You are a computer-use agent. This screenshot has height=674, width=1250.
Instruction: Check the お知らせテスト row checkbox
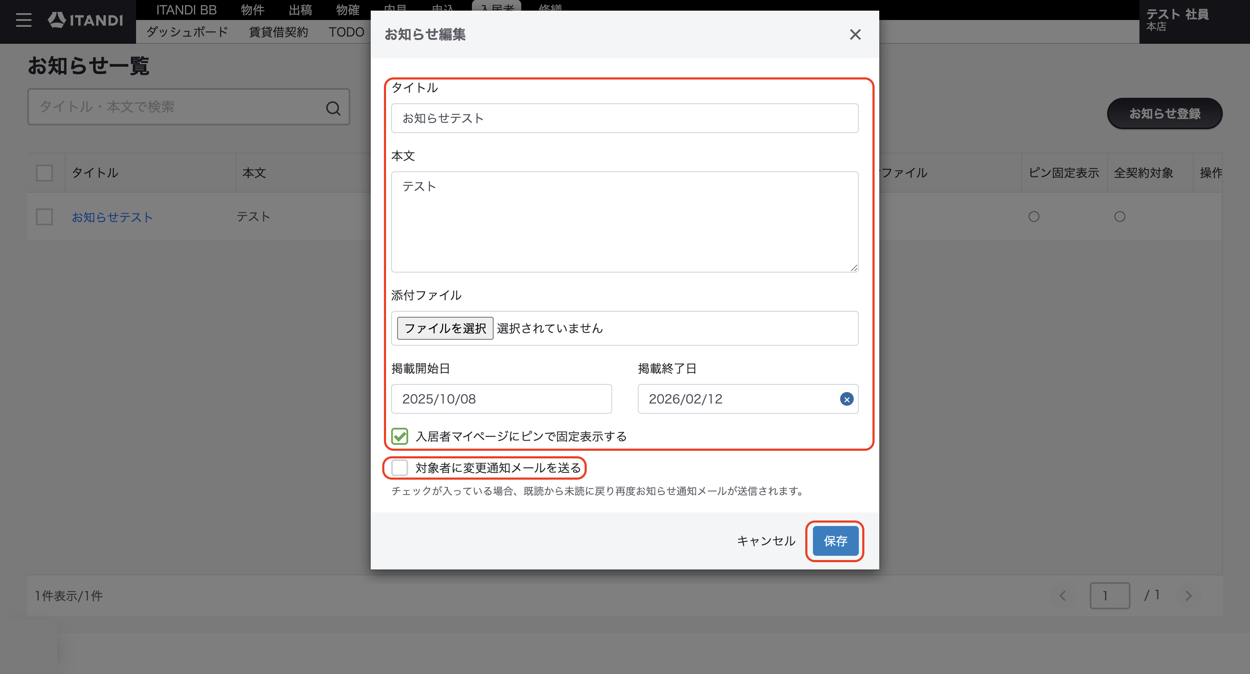pos(44,216)
